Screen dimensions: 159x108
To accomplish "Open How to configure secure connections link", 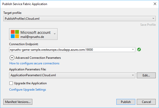I will (x=34, y=63).
